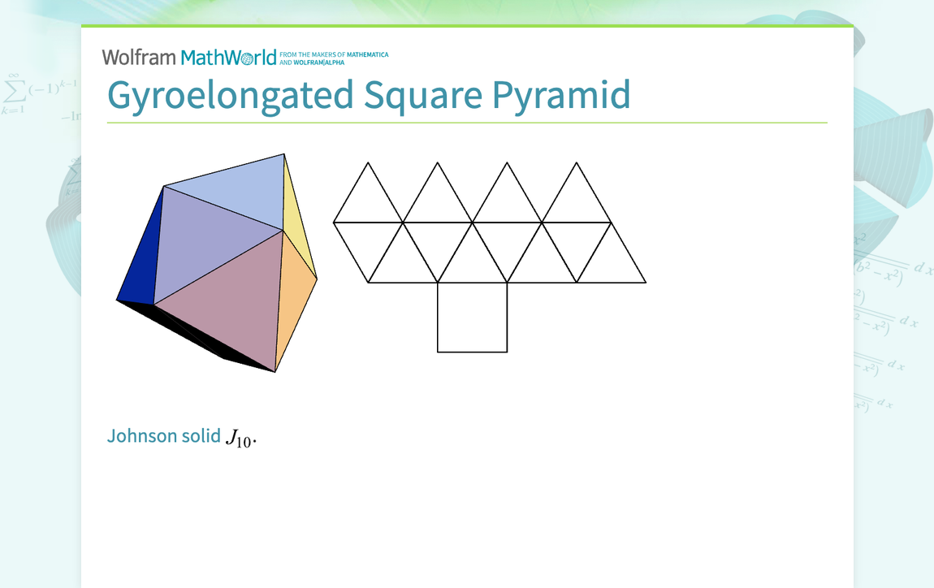Select the square at the bottom of the net

point(473,317)
